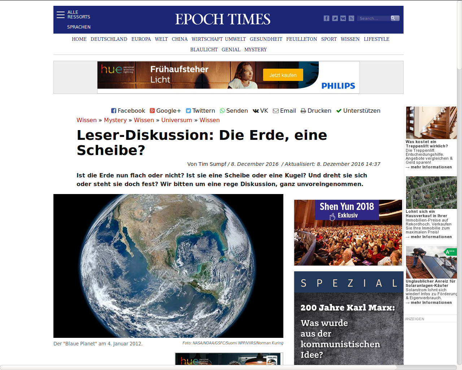Open the Sprachen language selector
462x370 pixels.
click(79, 27)
